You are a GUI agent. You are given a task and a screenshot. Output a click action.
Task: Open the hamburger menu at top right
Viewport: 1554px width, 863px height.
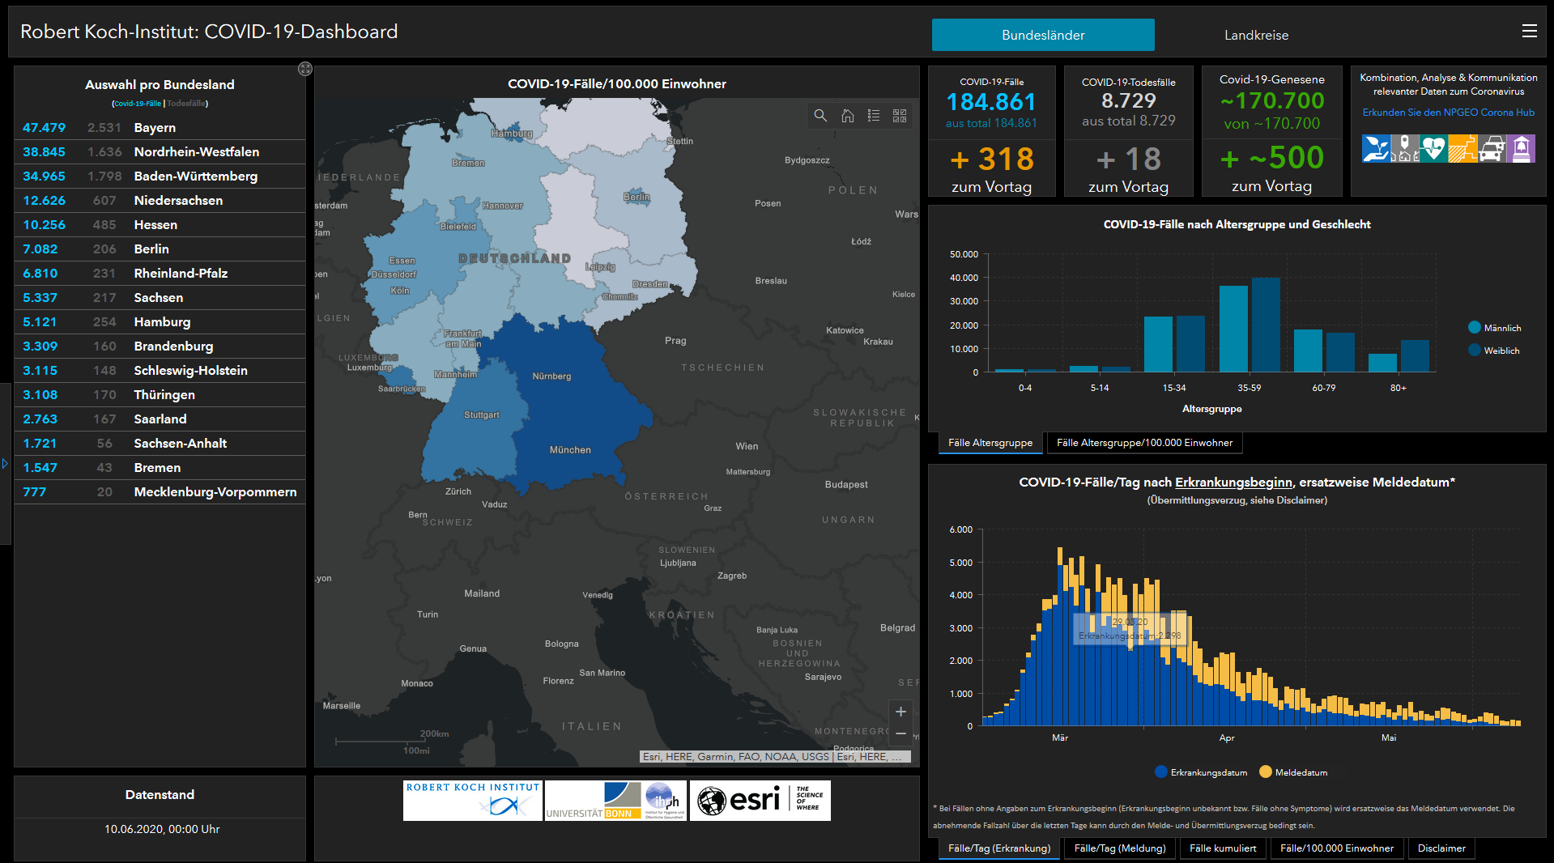coord(1529,32)
